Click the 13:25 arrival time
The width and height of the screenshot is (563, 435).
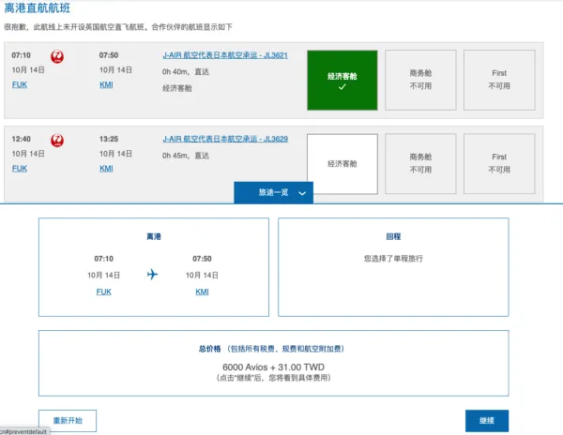click(109, 139)
